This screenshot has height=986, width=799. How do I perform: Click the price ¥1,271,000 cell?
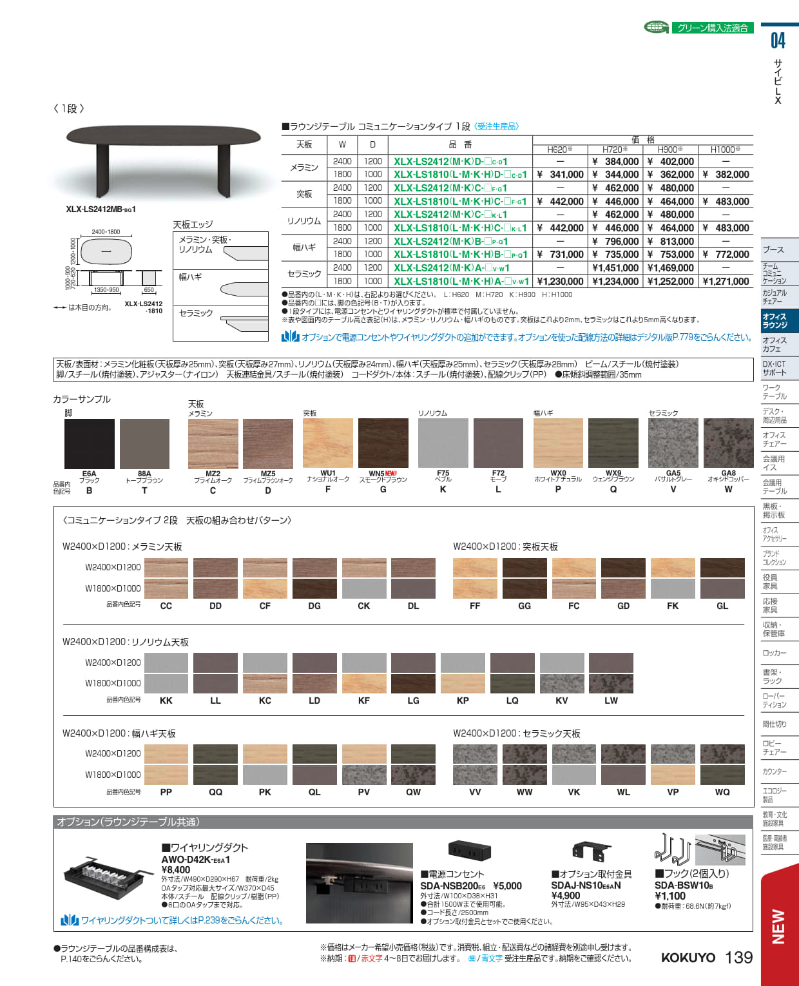pos(726,282)
